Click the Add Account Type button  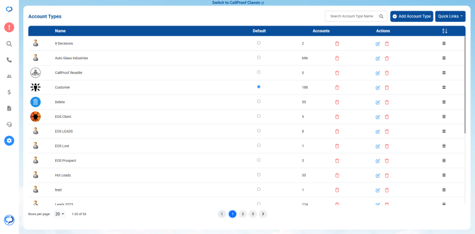click(411, 17)
